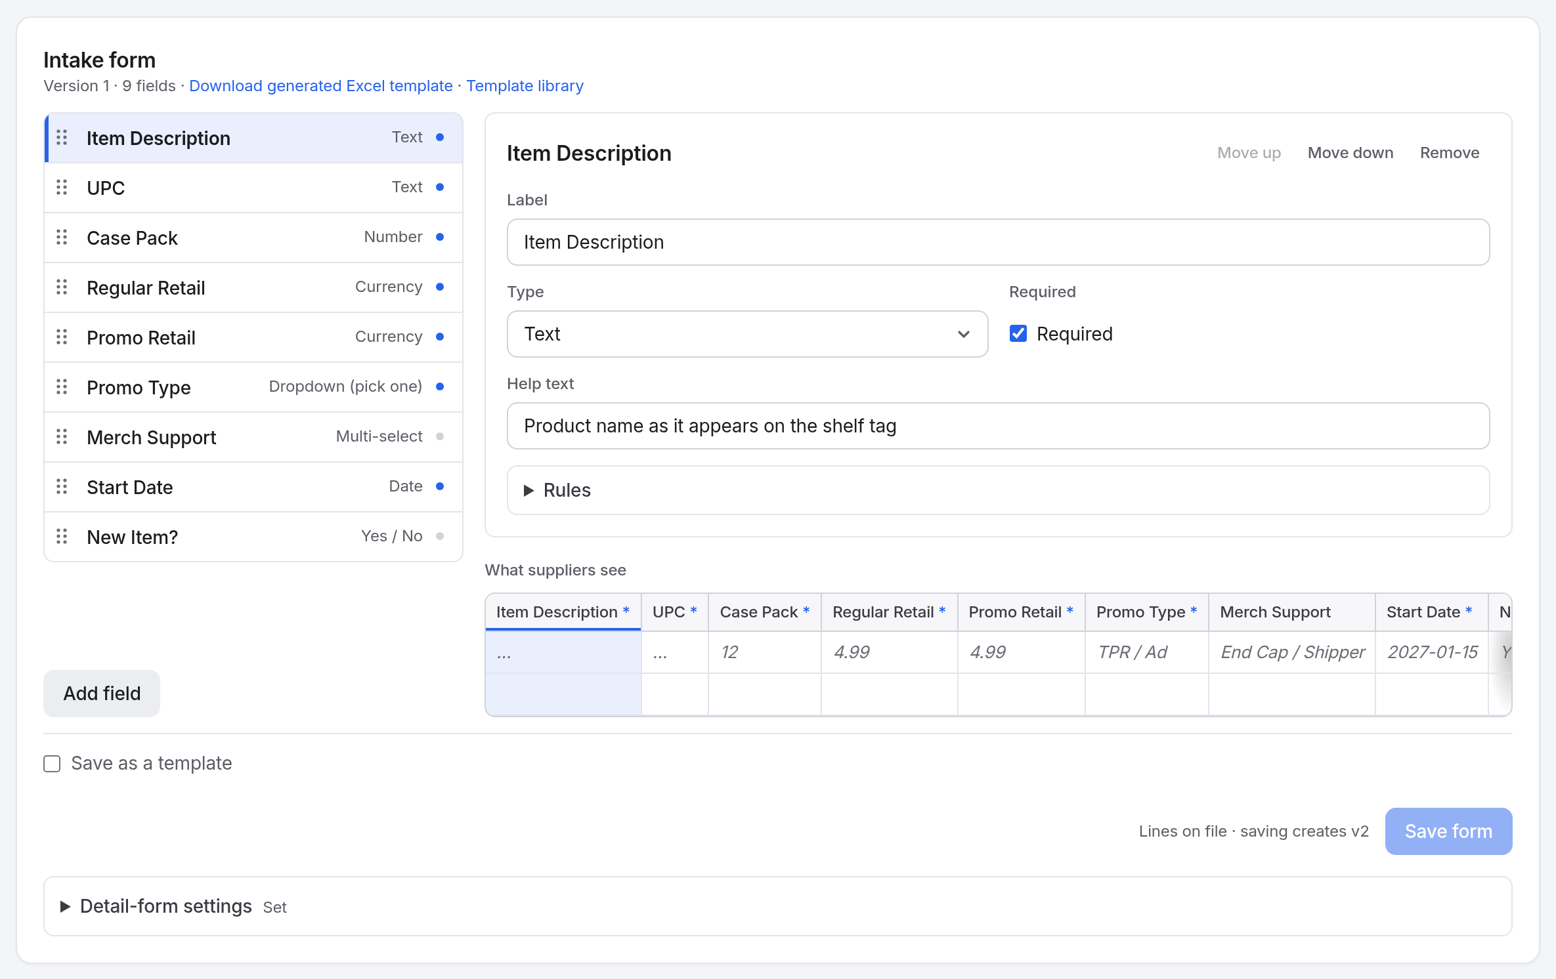Screen dimensions: 1556x979
Task: Click the Merch Support preview column header
Action: 1291,612
